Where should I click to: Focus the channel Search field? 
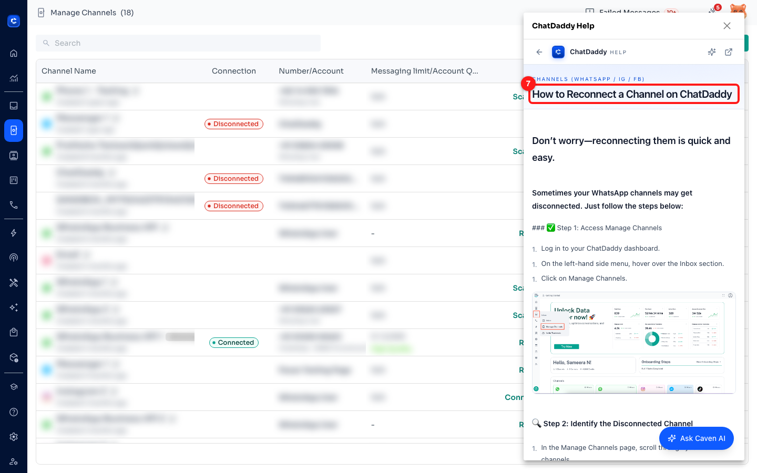[178, 43]
